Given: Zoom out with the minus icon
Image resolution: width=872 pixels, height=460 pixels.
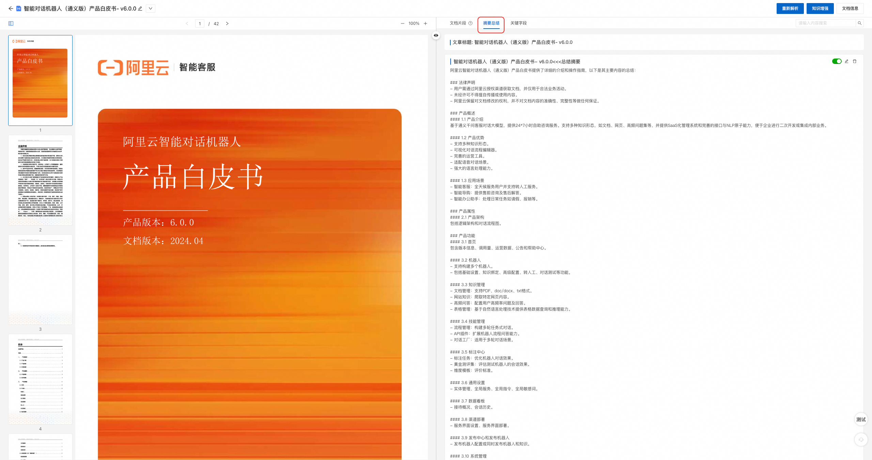Looking at the screenshot, I should [x=403, y=23].
